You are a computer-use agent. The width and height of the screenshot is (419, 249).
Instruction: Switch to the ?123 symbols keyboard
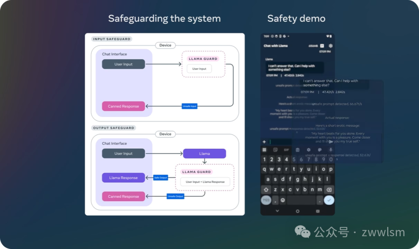(x=266, y=200)
